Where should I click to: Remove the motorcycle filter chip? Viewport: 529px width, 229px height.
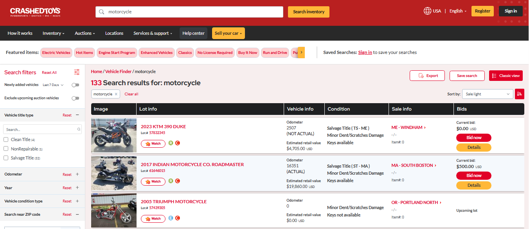pos(116,94)
